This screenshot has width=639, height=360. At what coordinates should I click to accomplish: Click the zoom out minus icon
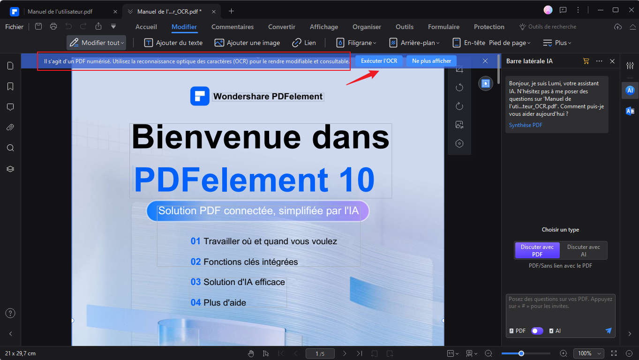[x=489, y=353]
